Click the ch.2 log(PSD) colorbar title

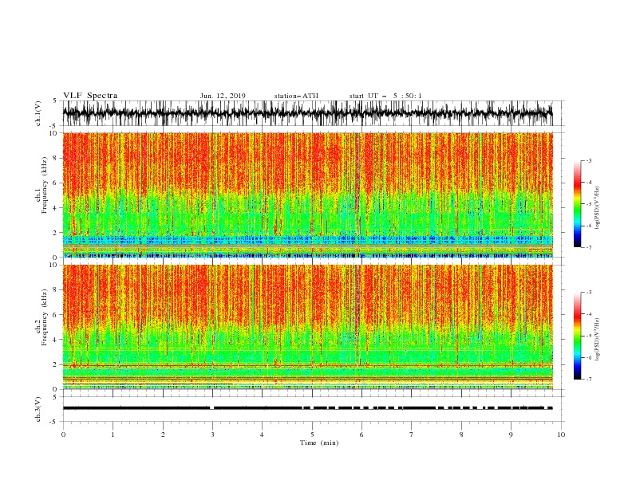597,339
